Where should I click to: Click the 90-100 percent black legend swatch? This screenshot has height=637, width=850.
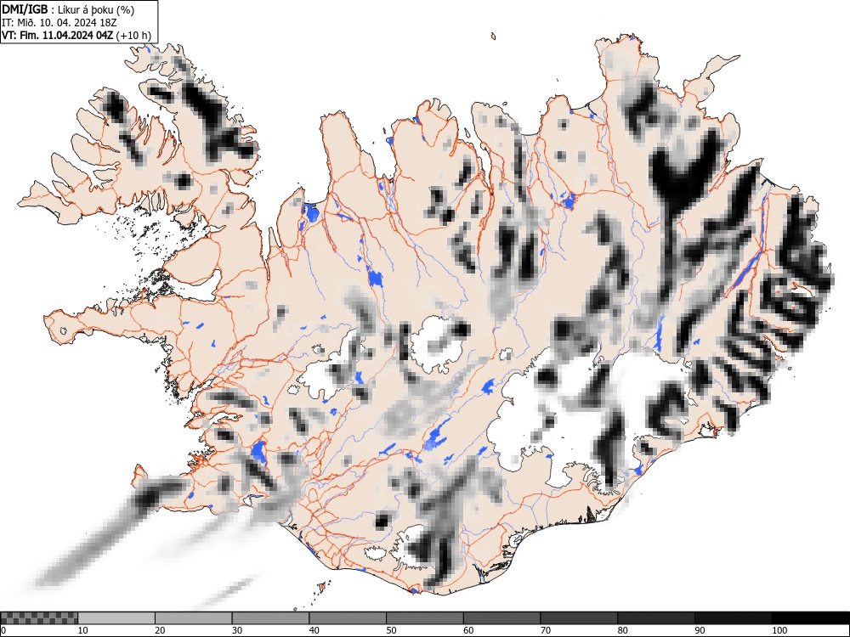pos(733,618)
